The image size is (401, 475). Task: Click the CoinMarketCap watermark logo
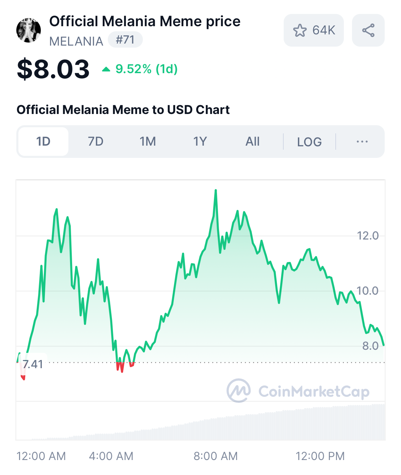pos(298,391)
